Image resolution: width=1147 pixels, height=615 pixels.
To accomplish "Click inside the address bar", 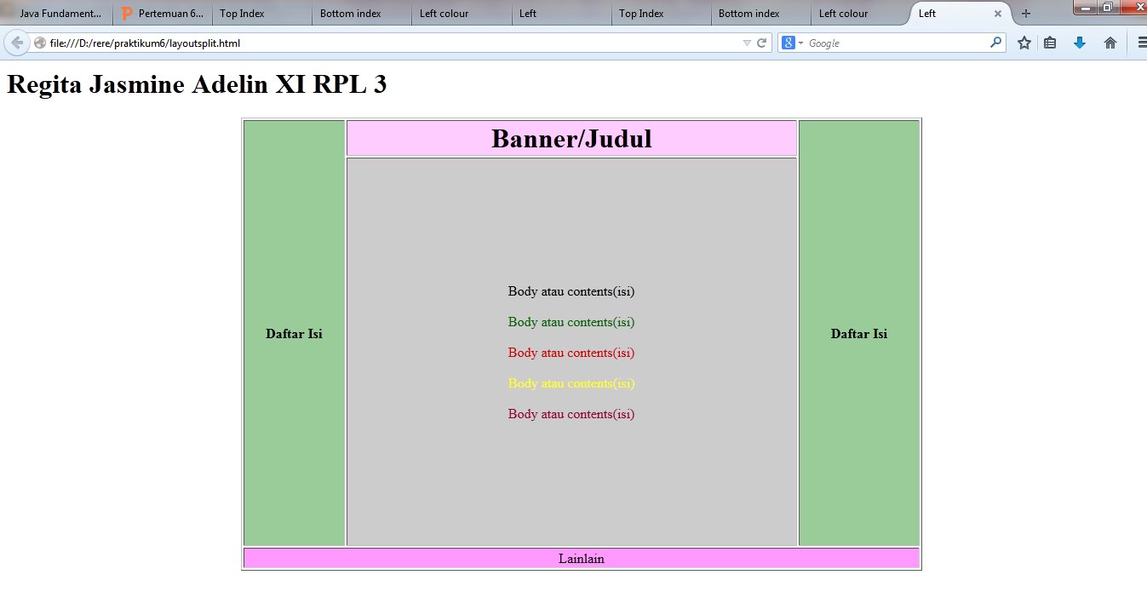I will [x=341, y=42].
